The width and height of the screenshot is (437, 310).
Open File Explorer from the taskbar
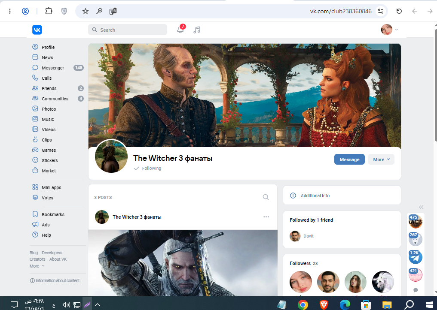coord(387,305)
